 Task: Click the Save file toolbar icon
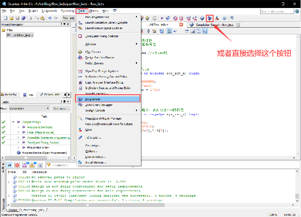tap(18, 18)
